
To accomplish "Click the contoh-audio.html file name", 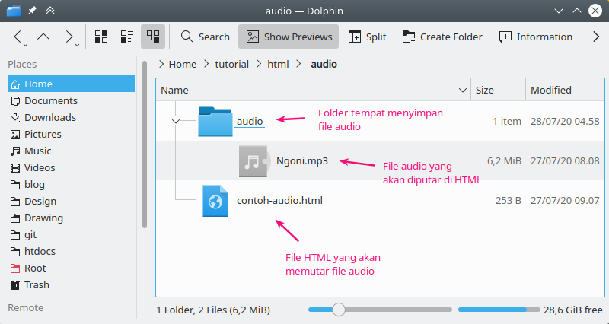I will pyautogui.click(x=279, y=201).
